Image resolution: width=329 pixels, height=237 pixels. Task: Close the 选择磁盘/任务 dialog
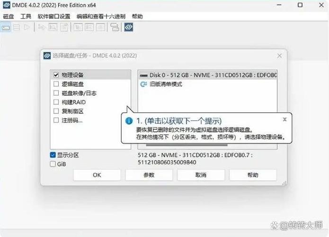(x=279, y=55)
